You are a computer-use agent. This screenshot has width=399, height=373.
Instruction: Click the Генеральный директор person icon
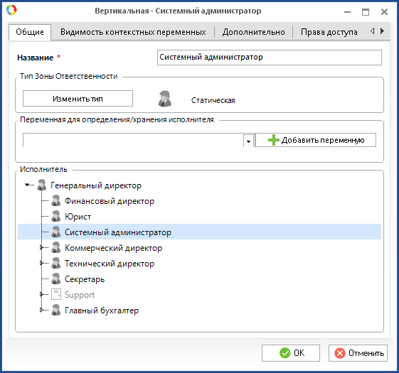pos(42,185)
